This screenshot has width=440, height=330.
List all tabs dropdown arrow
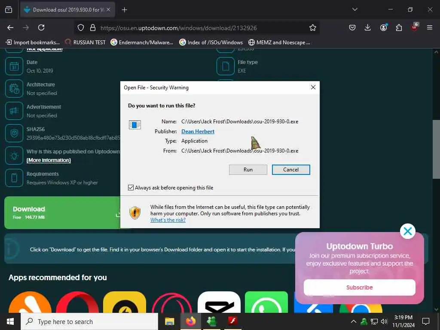[x=354, y=9]
